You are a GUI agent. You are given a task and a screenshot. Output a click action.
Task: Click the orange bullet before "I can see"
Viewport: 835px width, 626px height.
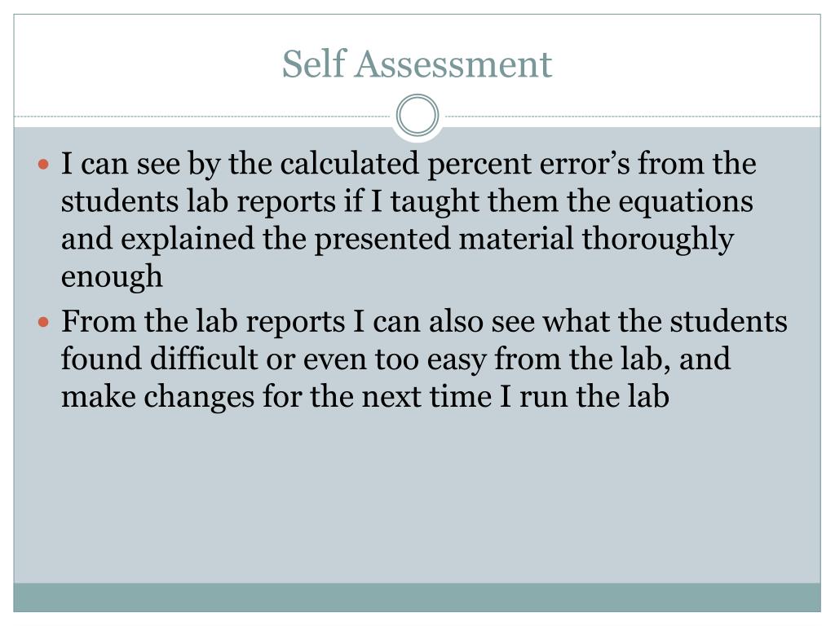tap(44, 163)
